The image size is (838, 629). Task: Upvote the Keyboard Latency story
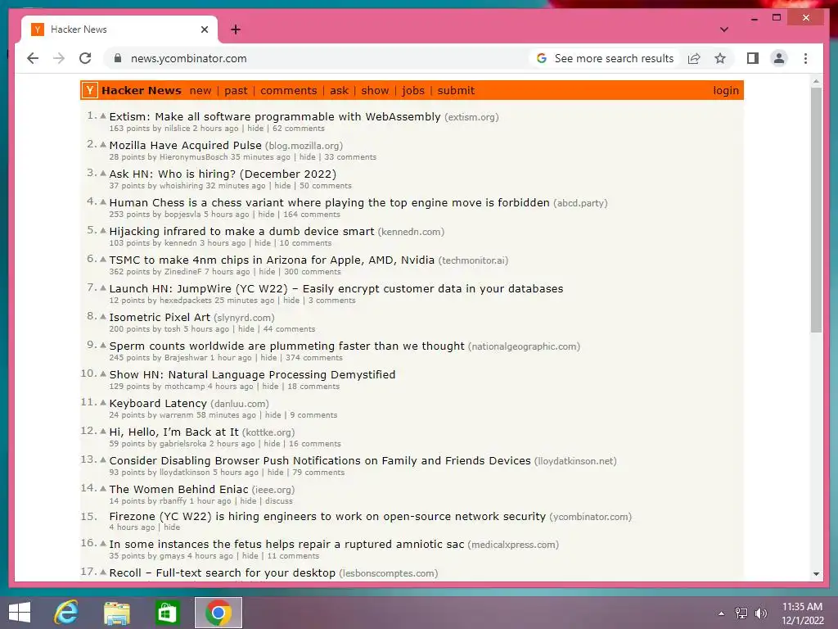[103, 402]
